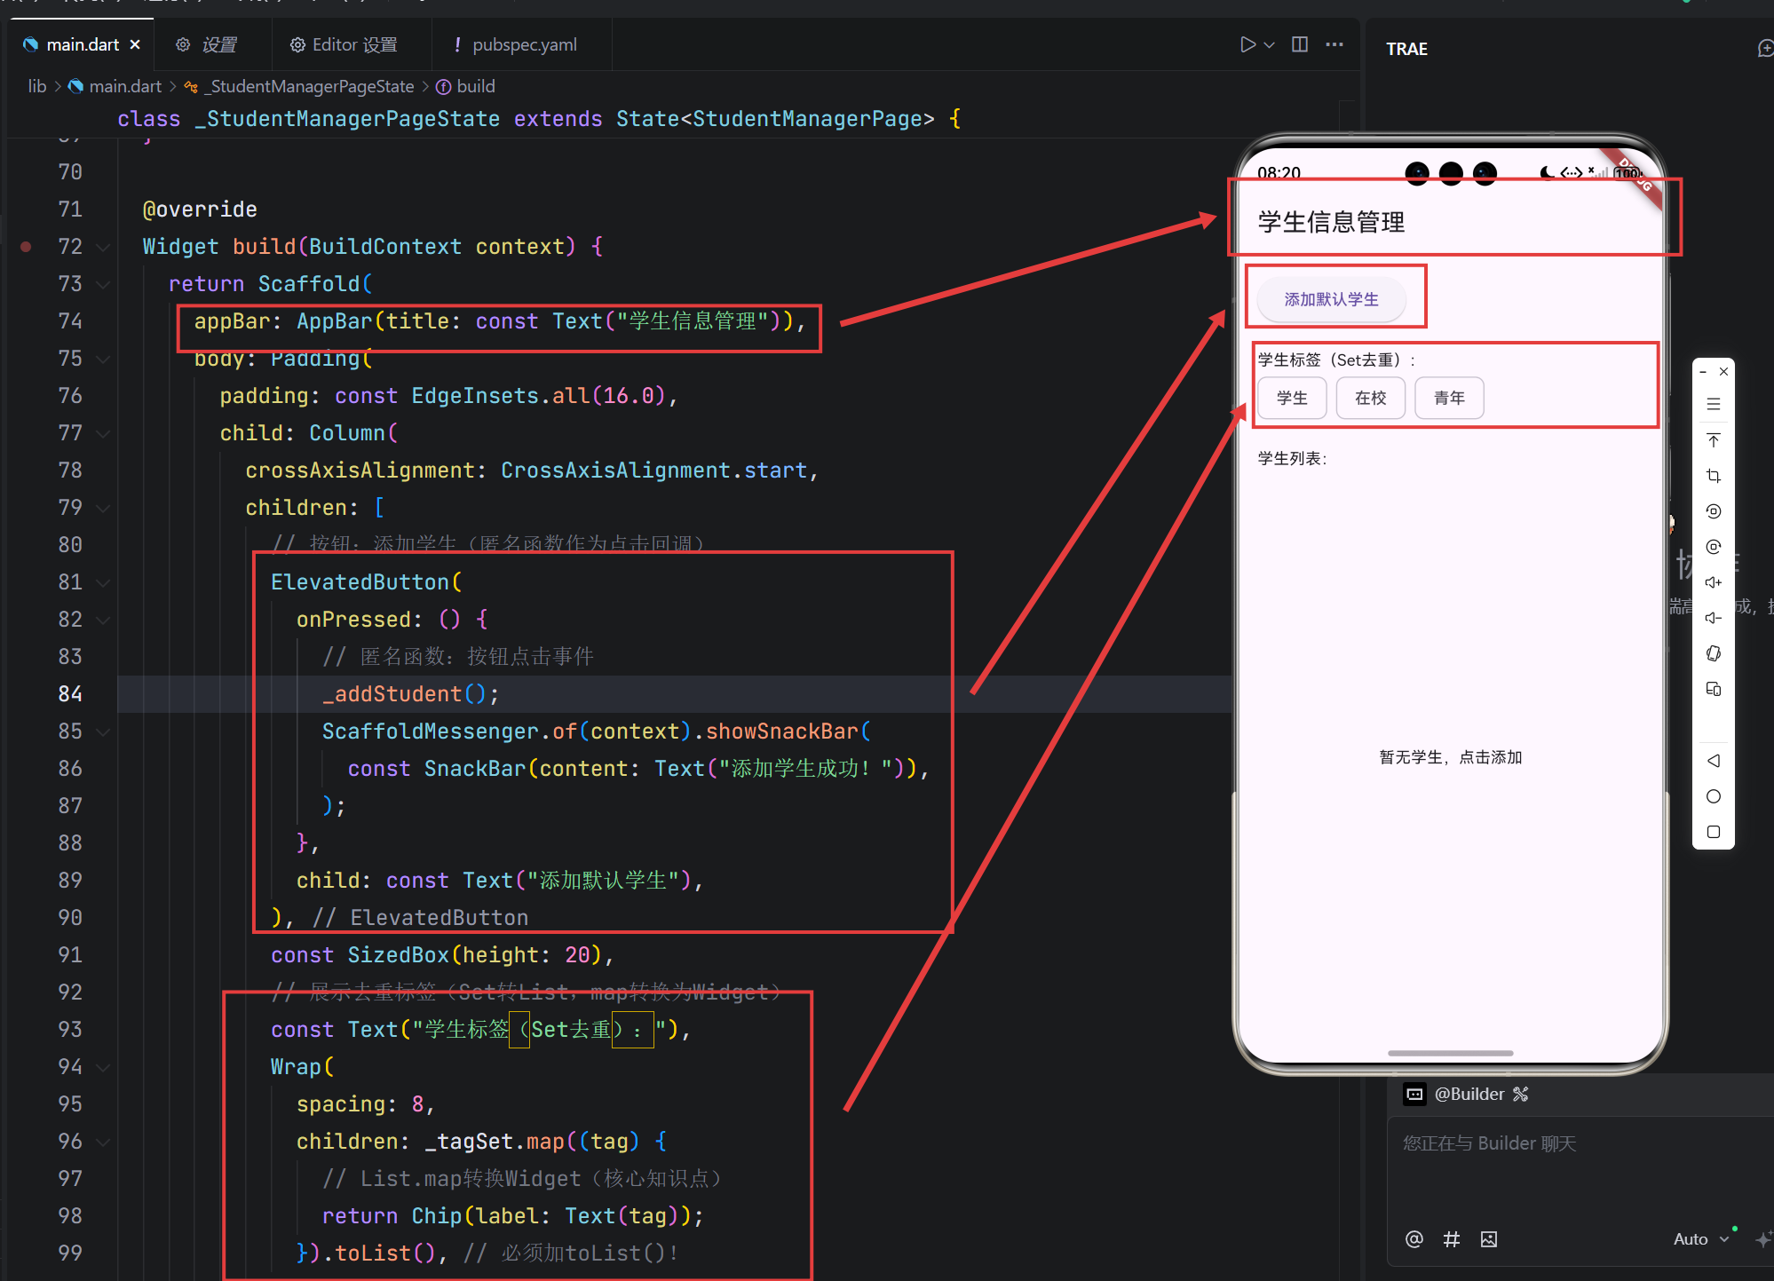The image size is (1774, 1281).
Task: Select the 青年 chip in the emulator
Action: 1449,398
